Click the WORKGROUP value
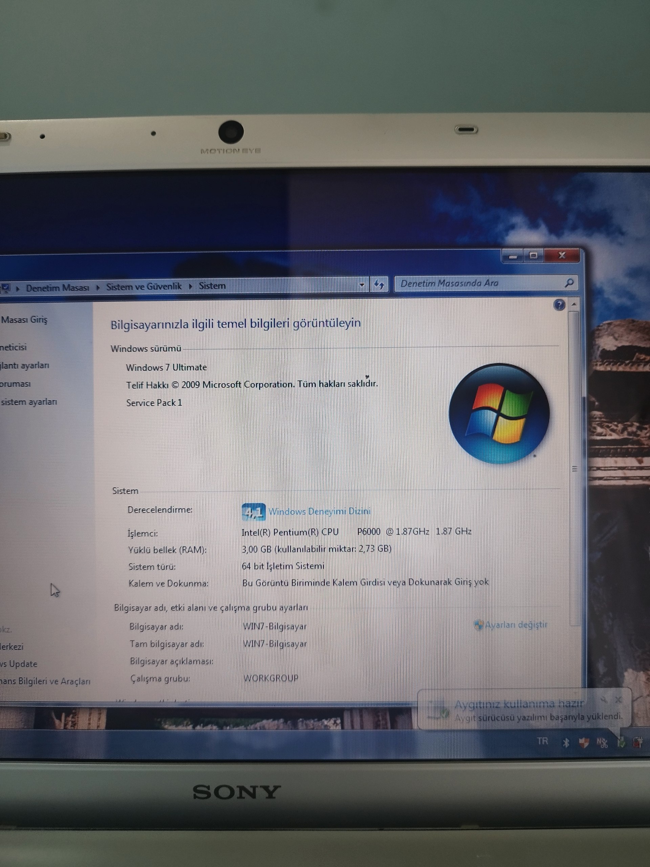Viewport: 650px width, 867px height. tap(271, 678)
